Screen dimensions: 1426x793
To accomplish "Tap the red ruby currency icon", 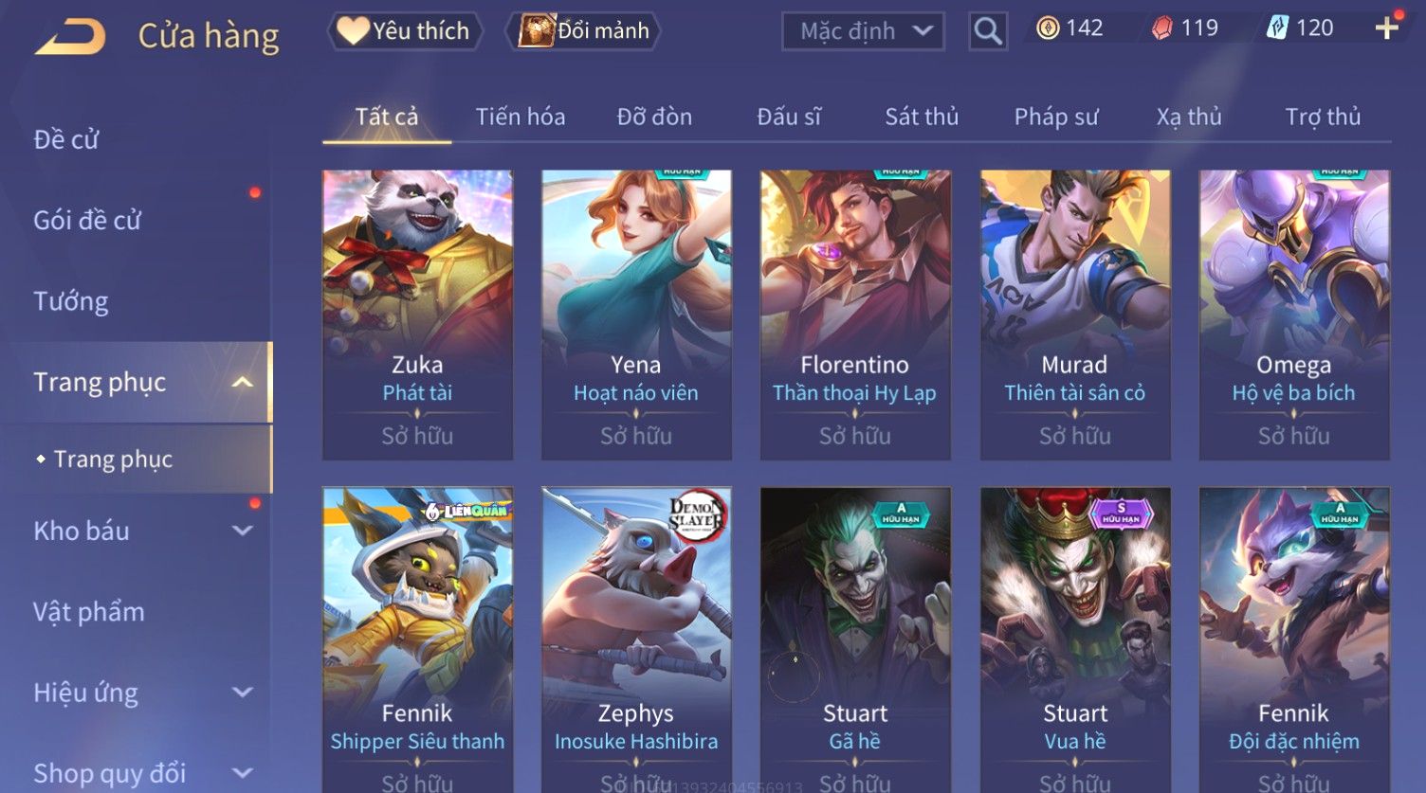I will [x=1161, y=28].
